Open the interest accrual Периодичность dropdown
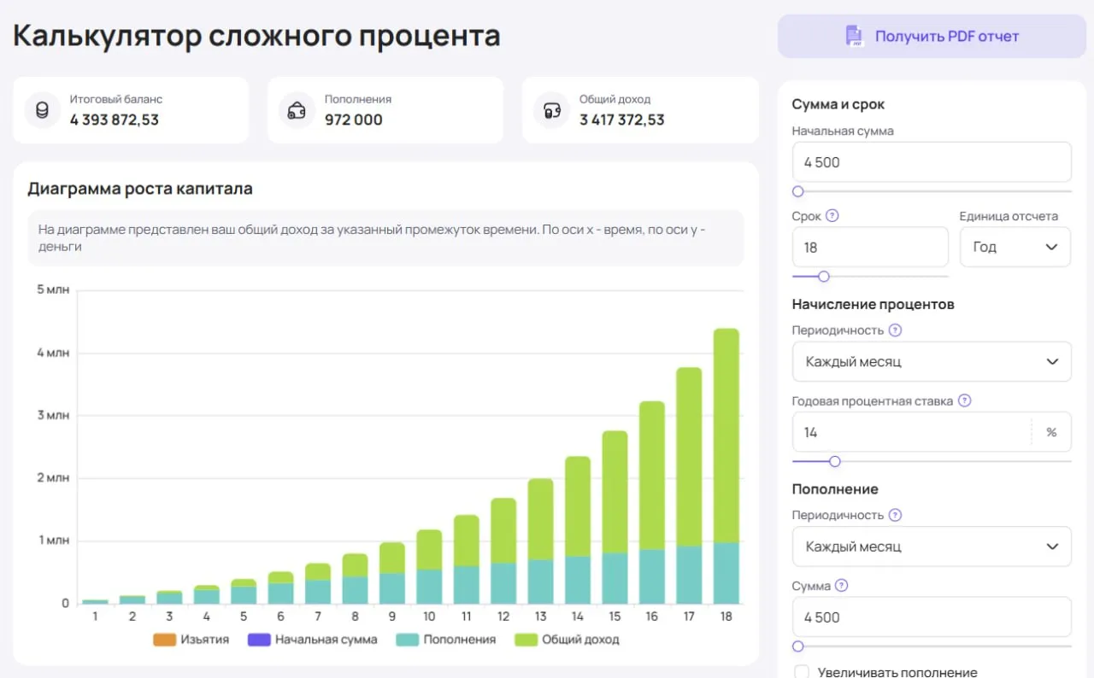The height and width of the screenshot is (678, 1094). pyautogui.click(x=932, y=361)
